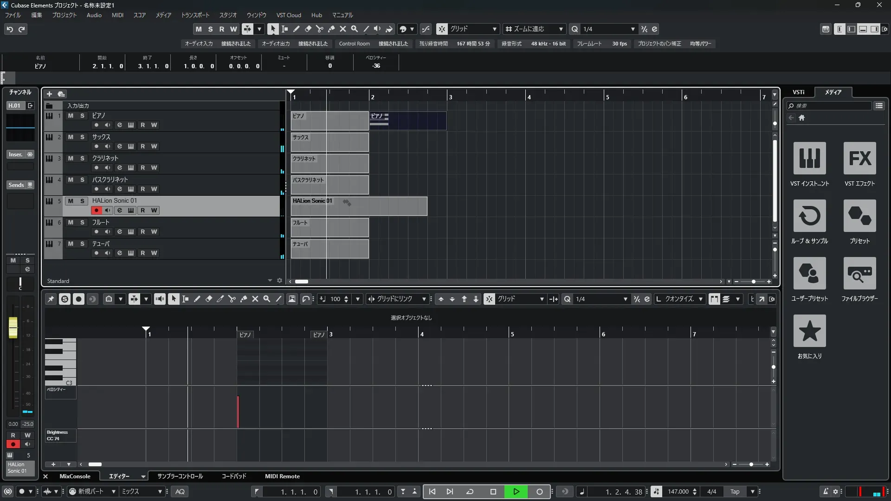Click the Add Track plus icon
Image resolution: width=891 pixels, height=501 pixels.
pos(49,94)
